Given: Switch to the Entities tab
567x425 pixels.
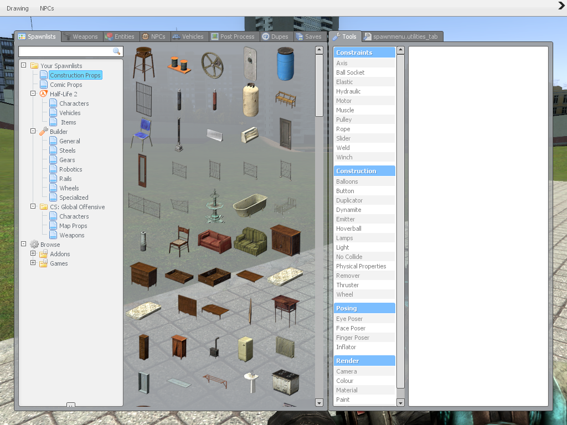Looking at the screenshot, I should coord(120,37).
